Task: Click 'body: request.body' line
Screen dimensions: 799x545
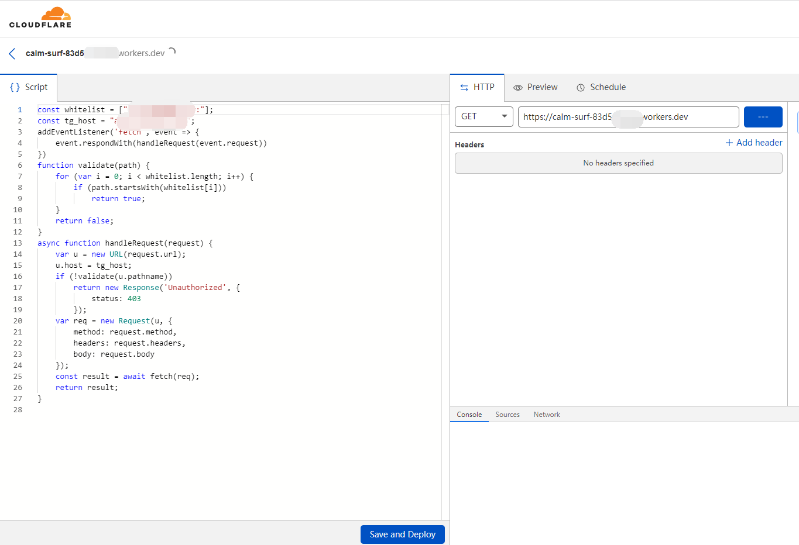Action: (x=114, y=354)
